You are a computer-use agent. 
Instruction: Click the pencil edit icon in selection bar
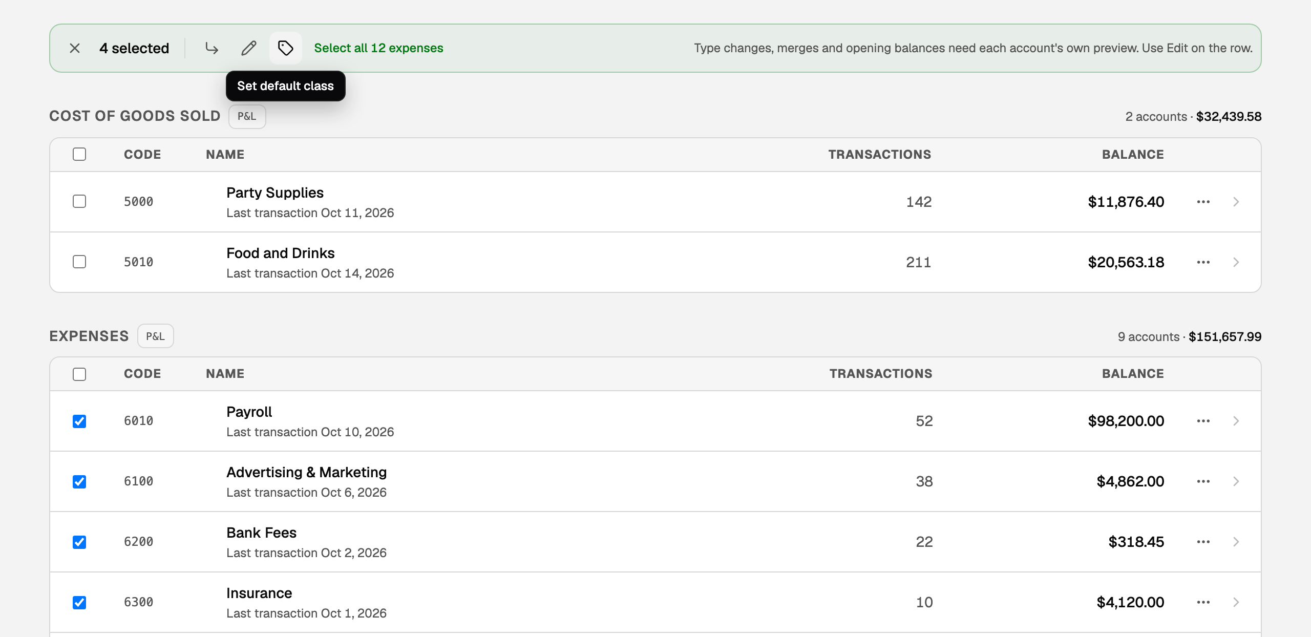[x=249, y=48]
